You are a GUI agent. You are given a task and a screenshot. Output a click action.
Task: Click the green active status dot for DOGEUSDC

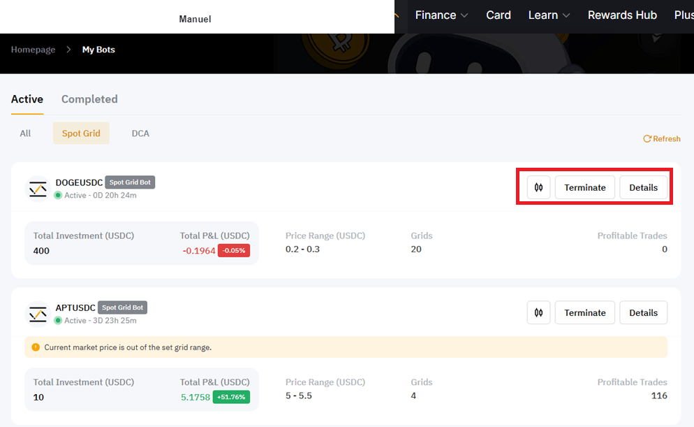(x=57, y=196)
